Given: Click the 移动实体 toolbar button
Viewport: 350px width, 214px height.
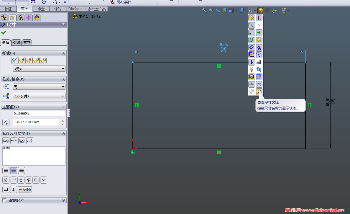Looking at the screenshot, I should pos(121,2).
